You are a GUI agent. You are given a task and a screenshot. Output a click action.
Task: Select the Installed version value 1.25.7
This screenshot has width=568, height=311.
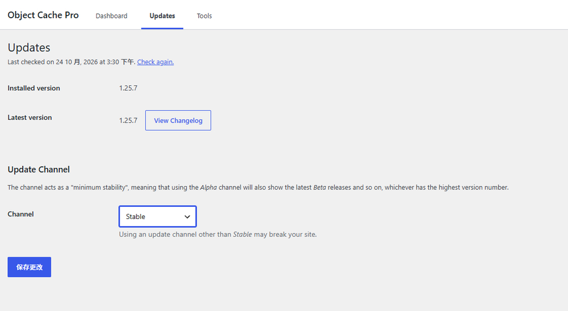pos(128,88)
